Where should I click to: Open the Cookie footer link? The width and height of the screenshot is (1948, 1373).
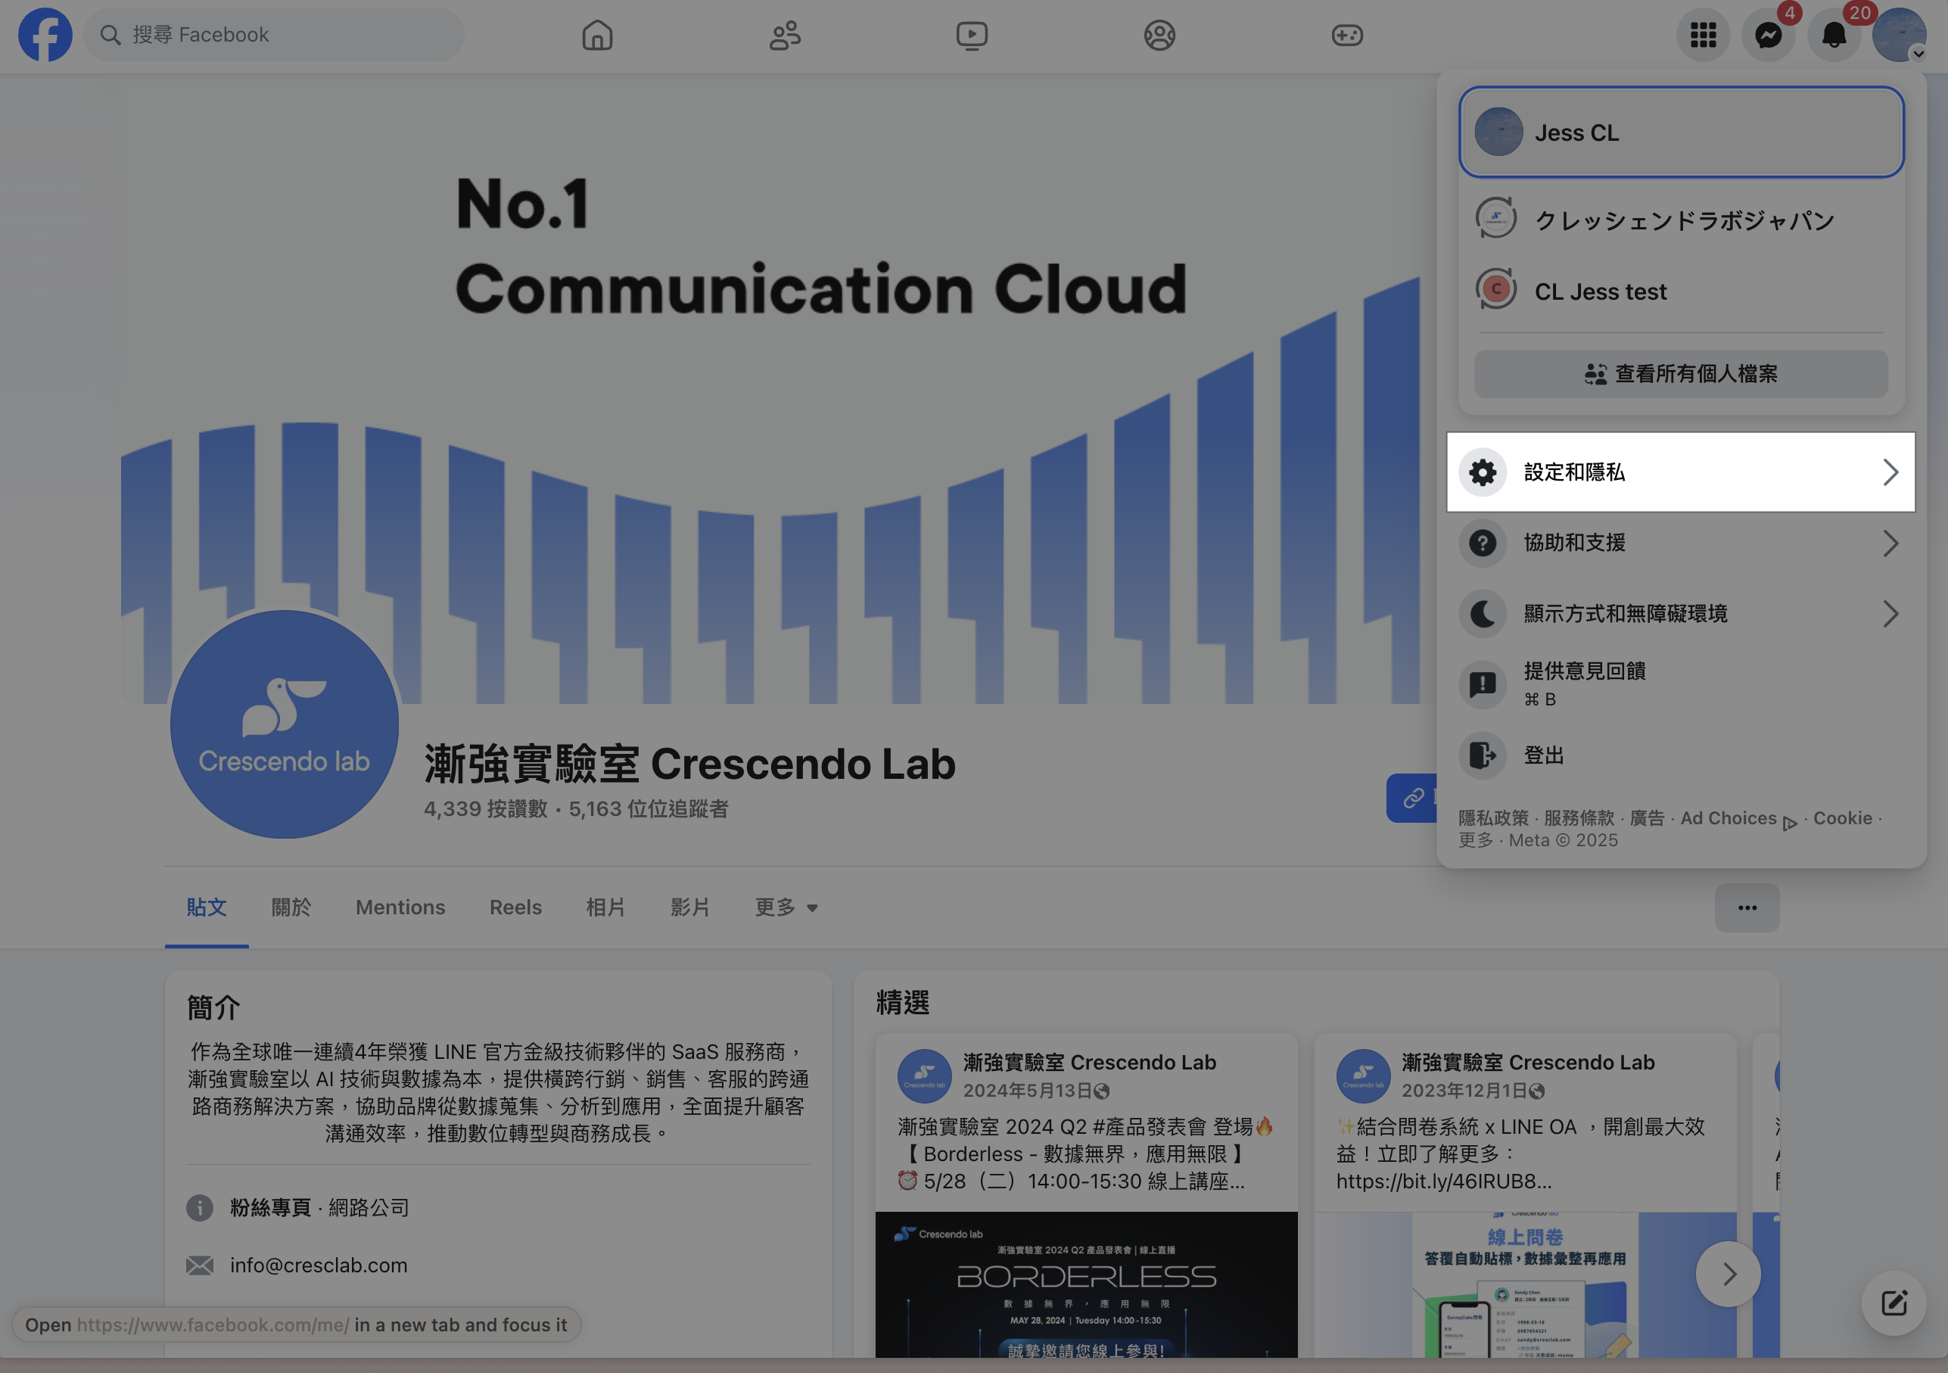coord(1843,818)
